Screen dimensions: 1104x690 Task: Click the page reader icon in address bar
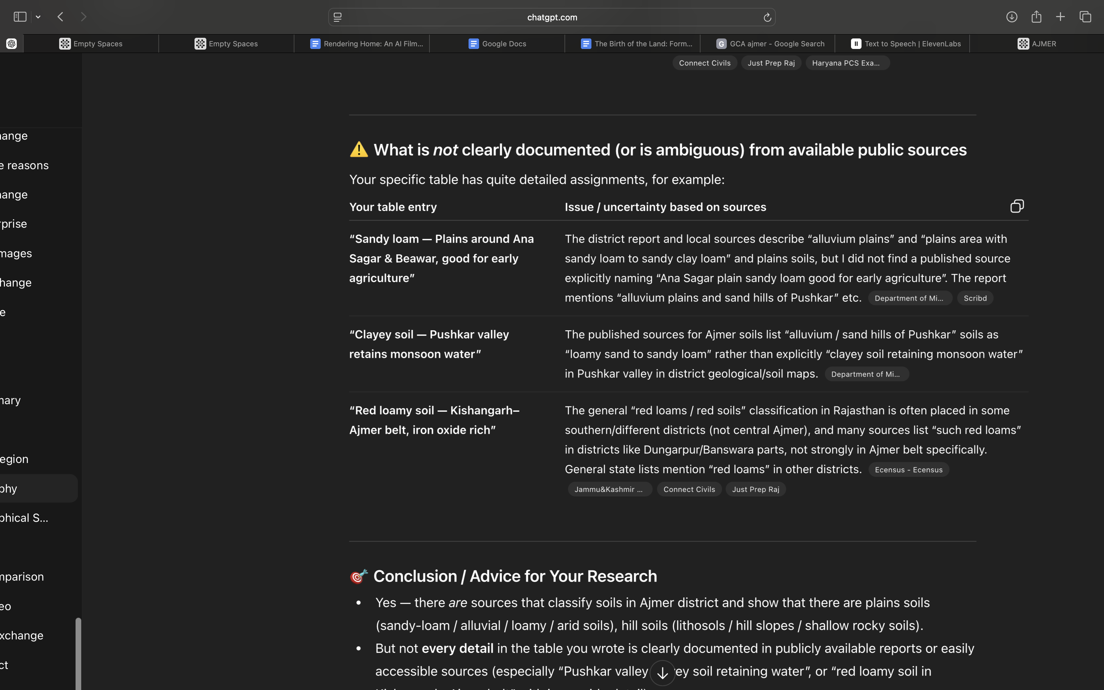(337, 17)
